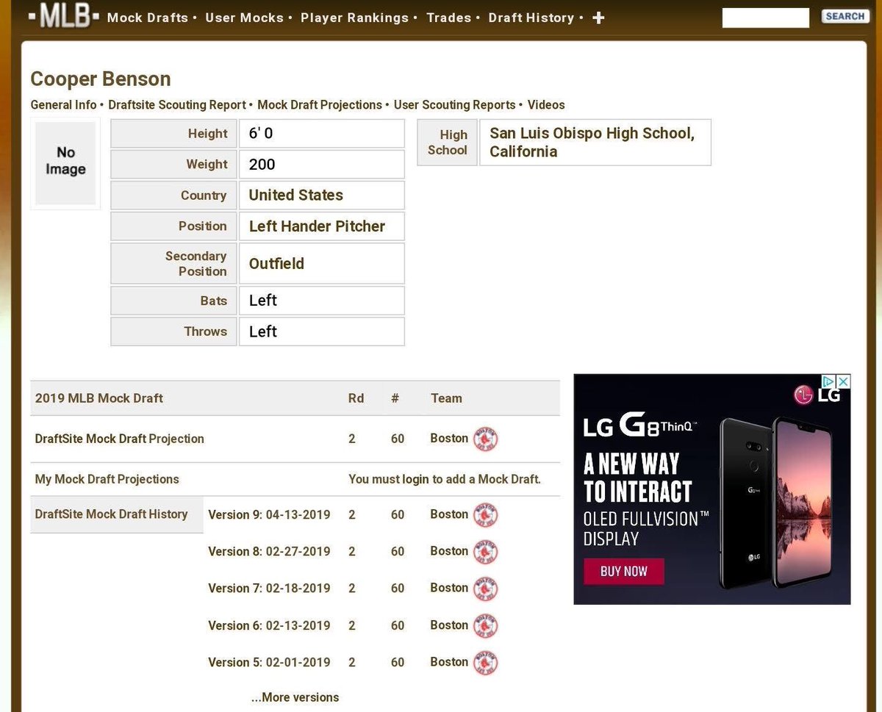Open the Mock Drafts menu

[x=148, y=18]
